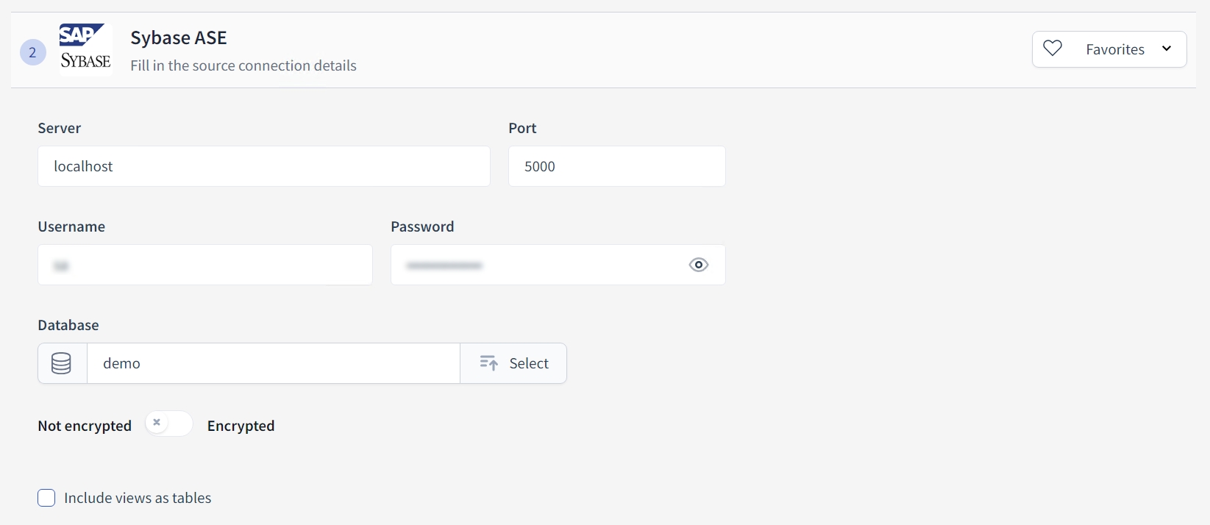This screenshot has height=525, width=1210.
Task: Expand the Favorites dropdown arrow
Action: [x=1167, y=49]
